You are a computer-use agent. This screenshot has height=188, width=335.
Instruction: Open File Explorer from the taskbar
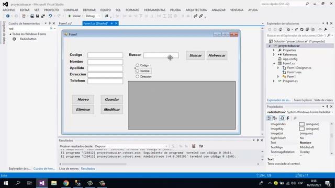[x=54, y=183]
